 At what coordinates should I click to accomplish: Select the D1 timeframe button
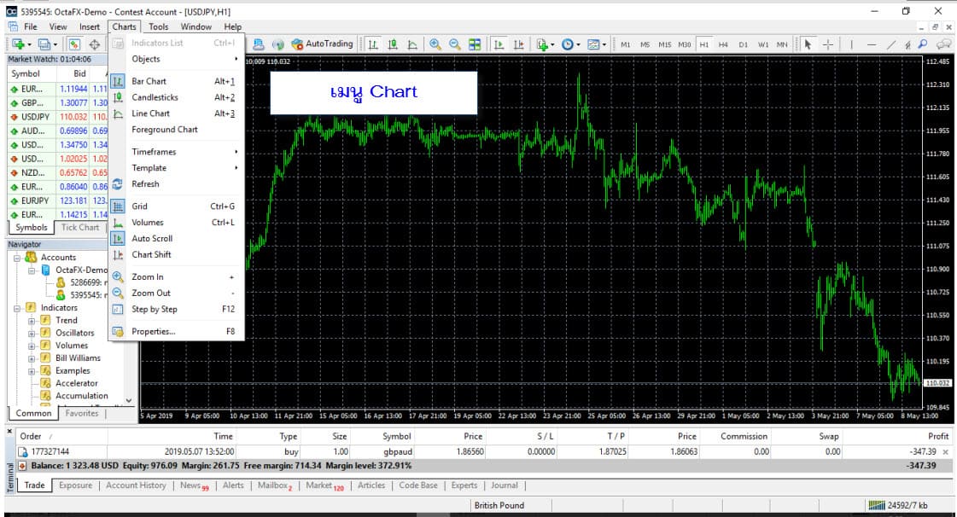743,44
